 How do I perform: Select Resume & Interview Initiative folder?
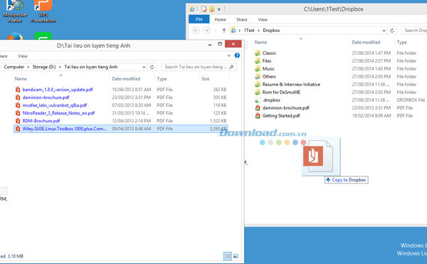click(x=291, y=85)
